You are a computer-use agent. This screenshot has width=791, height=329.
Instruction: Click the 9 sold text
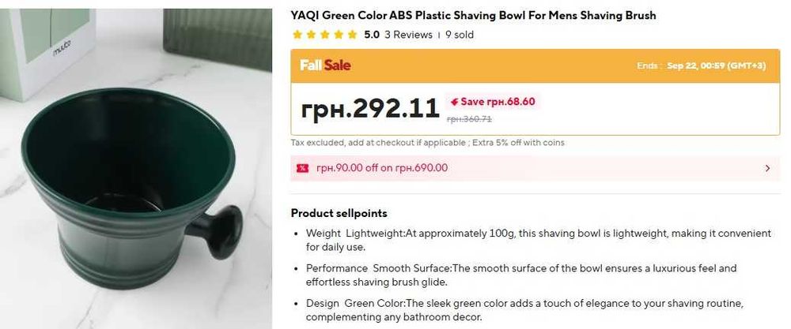point(459,35)
